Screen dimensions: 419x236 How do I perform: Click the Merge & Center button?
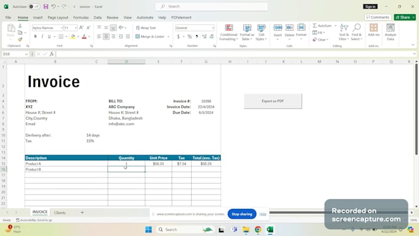click(x=150, y=36)
